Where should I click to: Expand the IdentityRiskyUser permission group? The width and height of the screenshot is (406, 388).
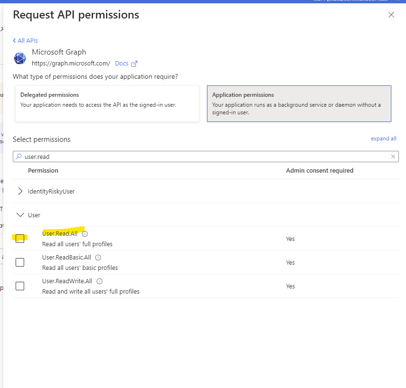tap(20, 191)
